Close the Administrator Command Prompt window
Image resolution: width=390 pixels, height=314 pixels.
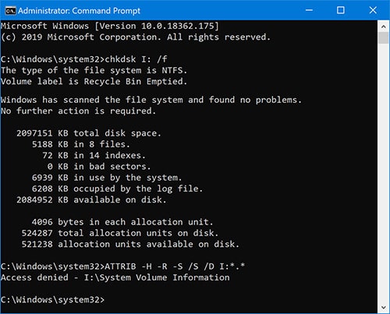click(x=373, y=10)
